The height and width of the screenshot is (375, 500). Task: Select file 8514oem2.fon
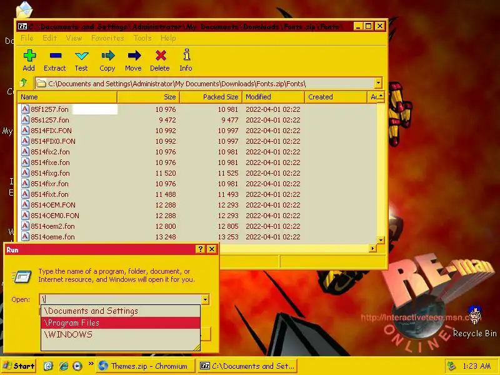tap(52, 226)
